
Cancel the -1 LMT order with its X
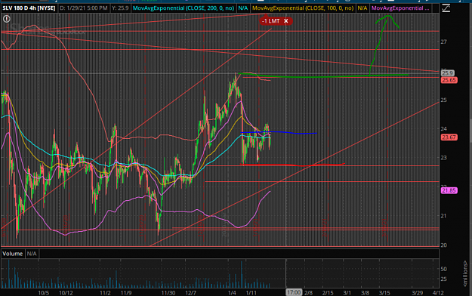[286, 21]
